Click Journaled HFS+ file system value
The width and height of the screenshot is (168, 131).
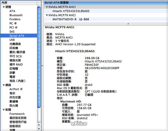click(x=87, y=115)
